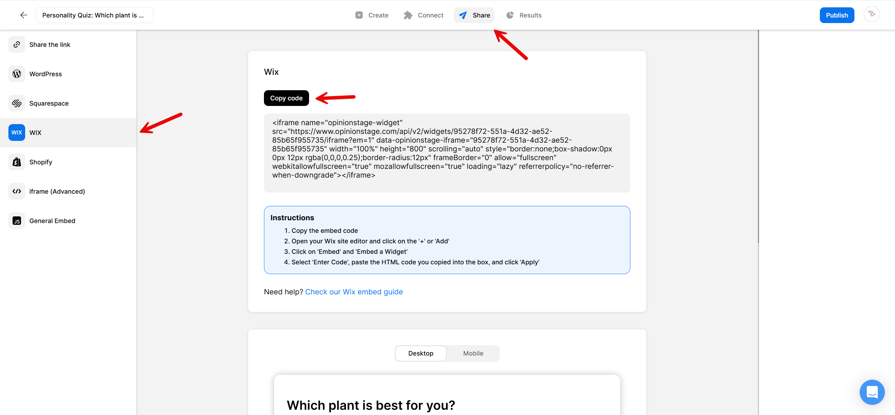Click the user avatar in top right
895x415 pixels.
click(x=872, y=14)
